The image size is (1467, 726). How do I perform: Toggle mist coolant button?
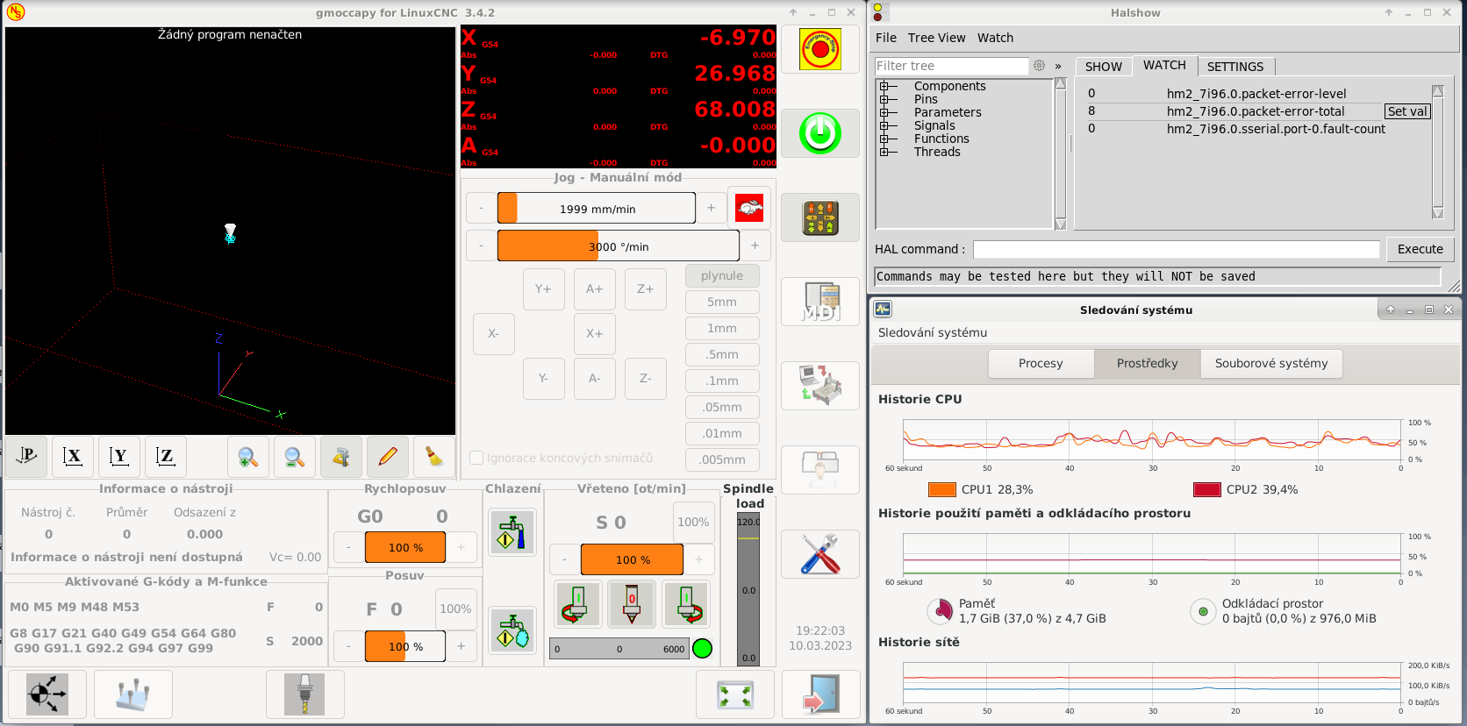coord(513,631)
